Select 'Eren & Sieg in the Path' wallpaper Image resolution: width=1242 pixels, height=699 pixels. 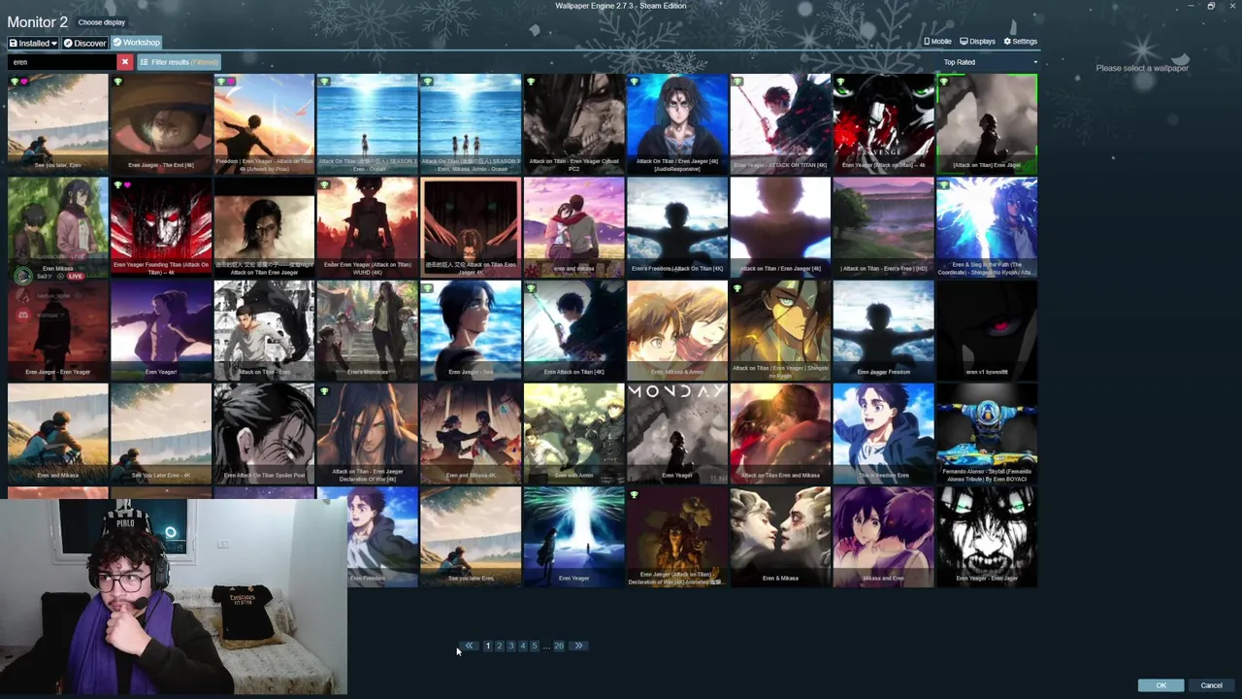pyautogui.click(x=987, y=227)
